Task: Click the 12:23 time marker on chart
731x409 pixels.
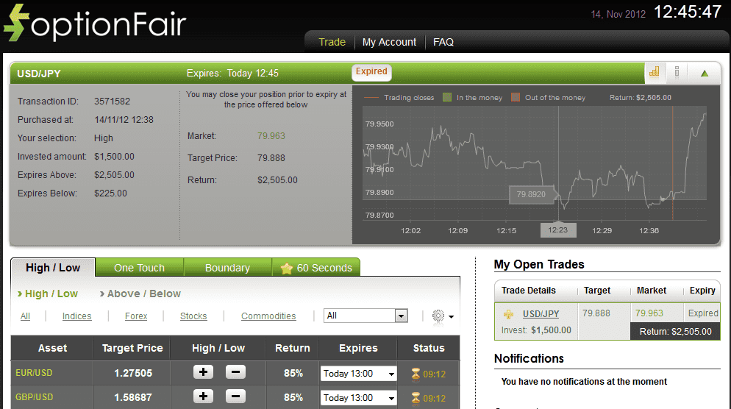Action: click(558, 230)
